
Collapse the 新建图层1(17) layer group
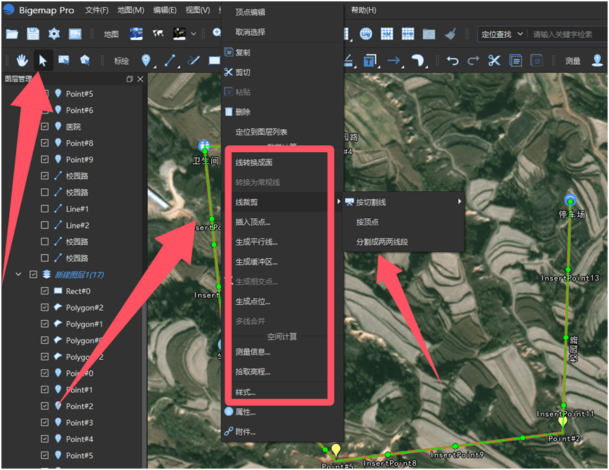tap(18, 274)
